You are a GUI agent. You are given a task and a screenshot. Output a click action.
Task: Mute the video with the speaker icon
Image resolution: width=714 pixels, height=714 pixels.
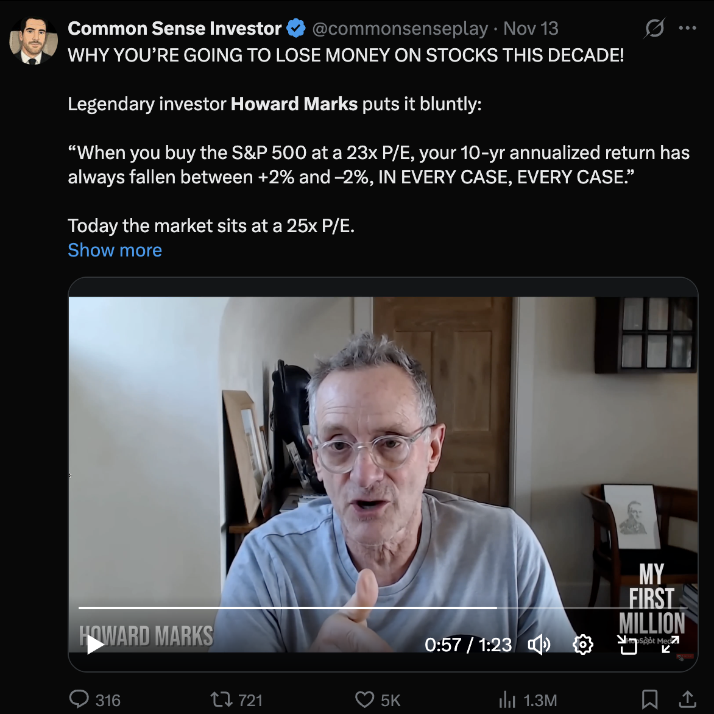pos(539,645)
